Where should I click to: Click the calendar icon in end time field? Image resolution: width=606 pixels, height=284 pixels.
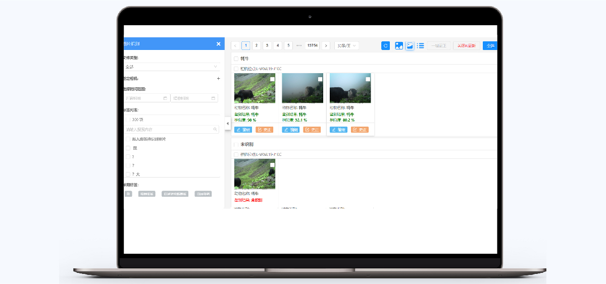click(213, 98)
